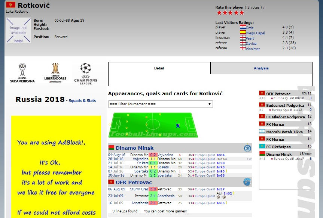
Task: Open the Conmebol Libertadores logo
Action: (x=55, y=73)
